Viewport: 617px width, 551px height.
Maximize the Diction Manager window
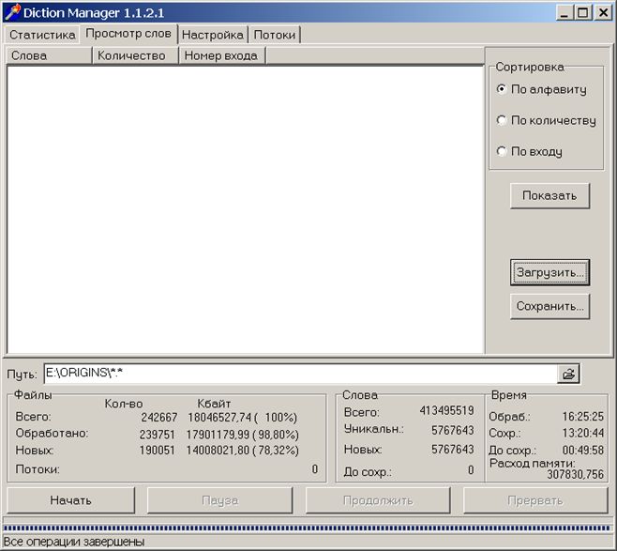(583, 12)
